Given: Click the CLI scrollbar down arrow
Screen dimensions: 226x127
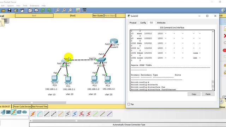Looking at the screenshot, I should tap(213, 89).
